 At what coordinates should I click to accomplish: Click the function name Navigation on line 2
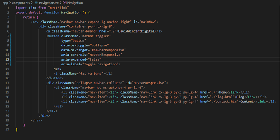tap(71, 13)
